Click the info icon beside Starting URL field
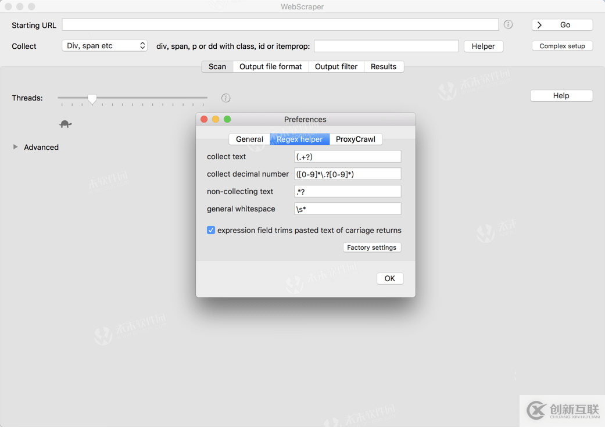Viewport: 605px width, 427px height. (508, 24)
